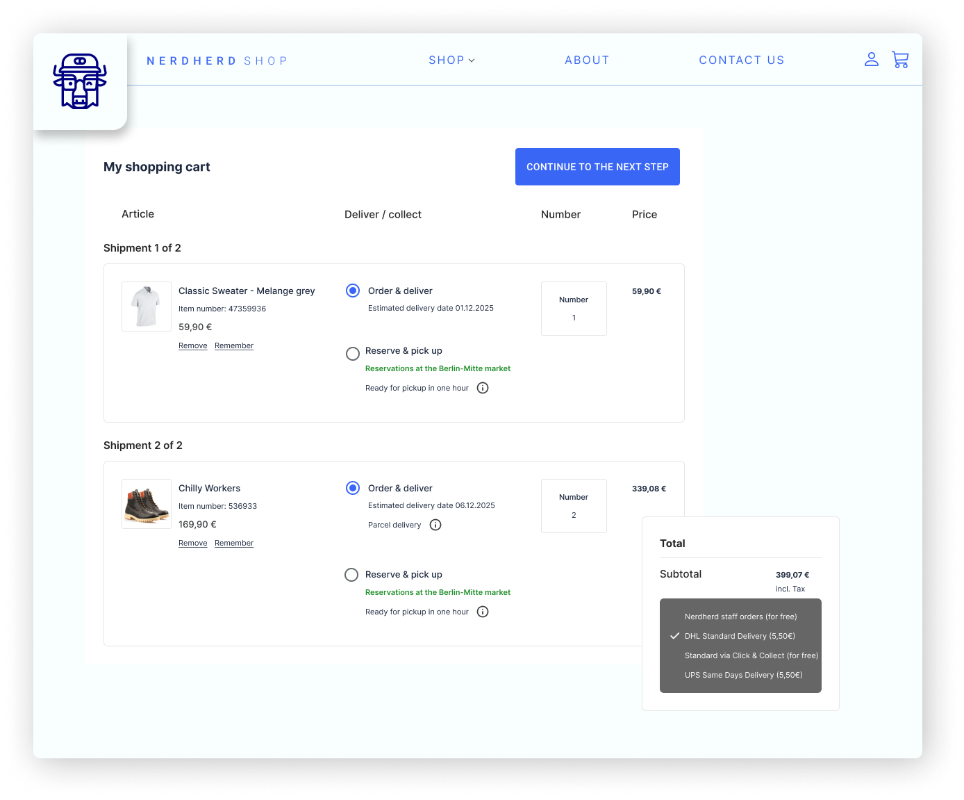Select Order & deliver for Chilly Workers
Screen dimensions: 964x800
[x=353, y=488]
